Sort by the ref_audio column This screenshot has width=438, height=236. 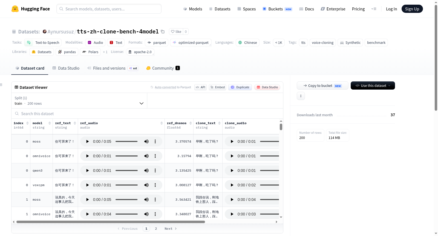point(162,123)
